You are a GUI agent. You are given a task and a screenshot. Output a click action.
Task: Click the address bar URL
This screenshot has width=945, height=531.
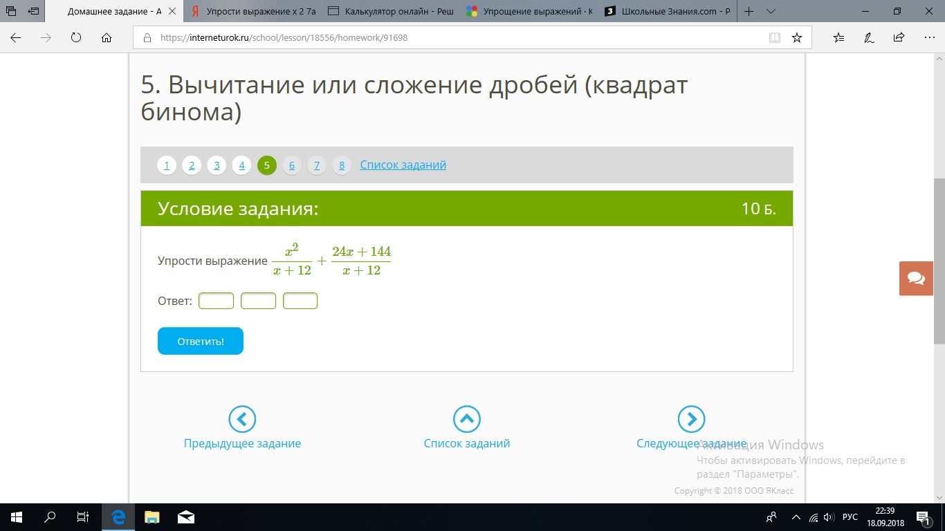[x=284, y=38]
